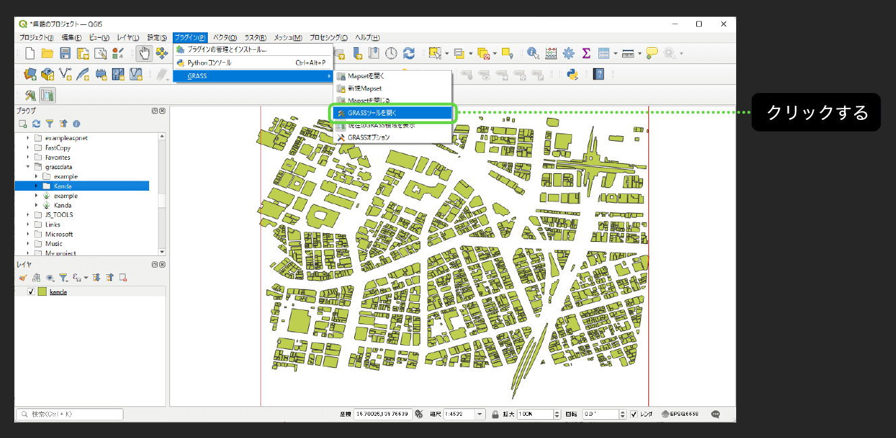The width and height of the screenshot is (896, 438).
Task: Select GRASSオプション menu entry
Action: 393,137
